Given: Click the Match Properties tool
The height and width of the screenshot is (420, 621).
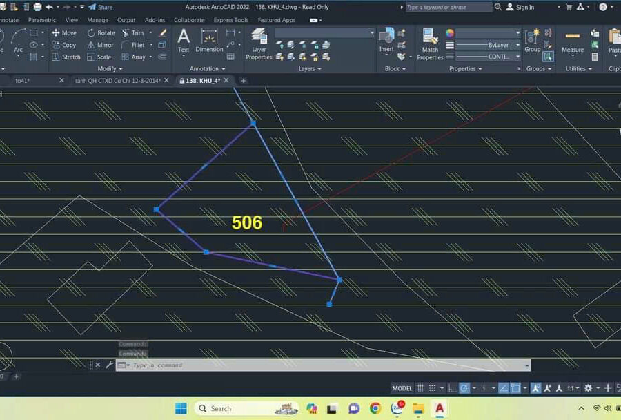Looking at the screenshot, I should (430, 45).
